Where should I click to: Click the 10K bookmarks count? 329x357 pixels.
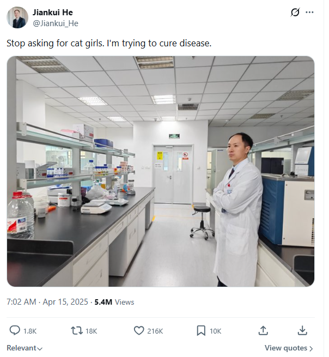tap(215, 331)
